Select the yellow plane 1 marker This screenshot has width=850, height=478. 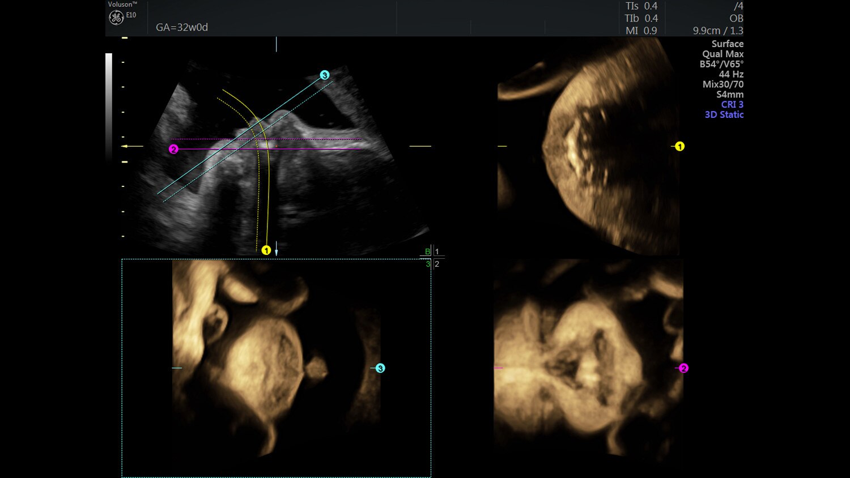click(266, 249)
